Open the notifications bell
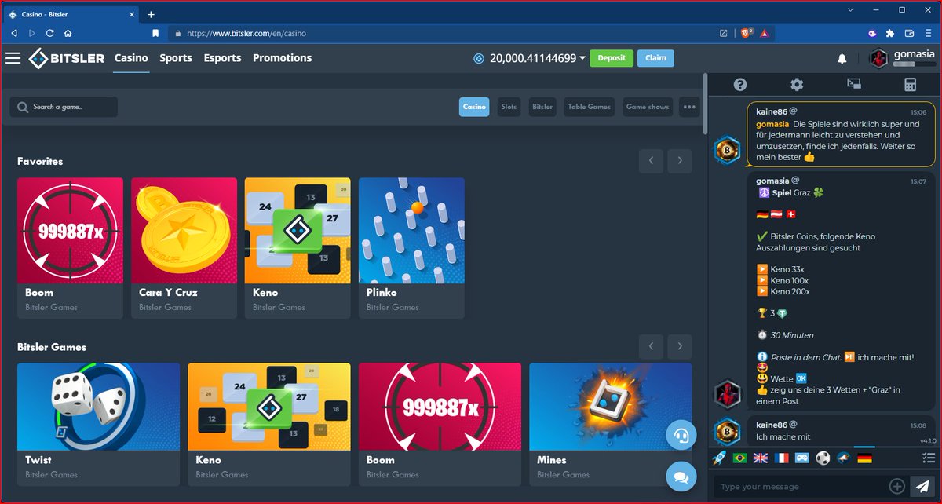This screenshot has height=504, width=942. [842, 59]
